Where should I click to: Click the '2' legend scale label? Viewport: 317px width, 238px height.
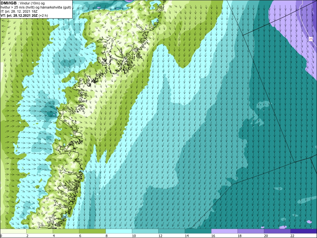[27, 236]
